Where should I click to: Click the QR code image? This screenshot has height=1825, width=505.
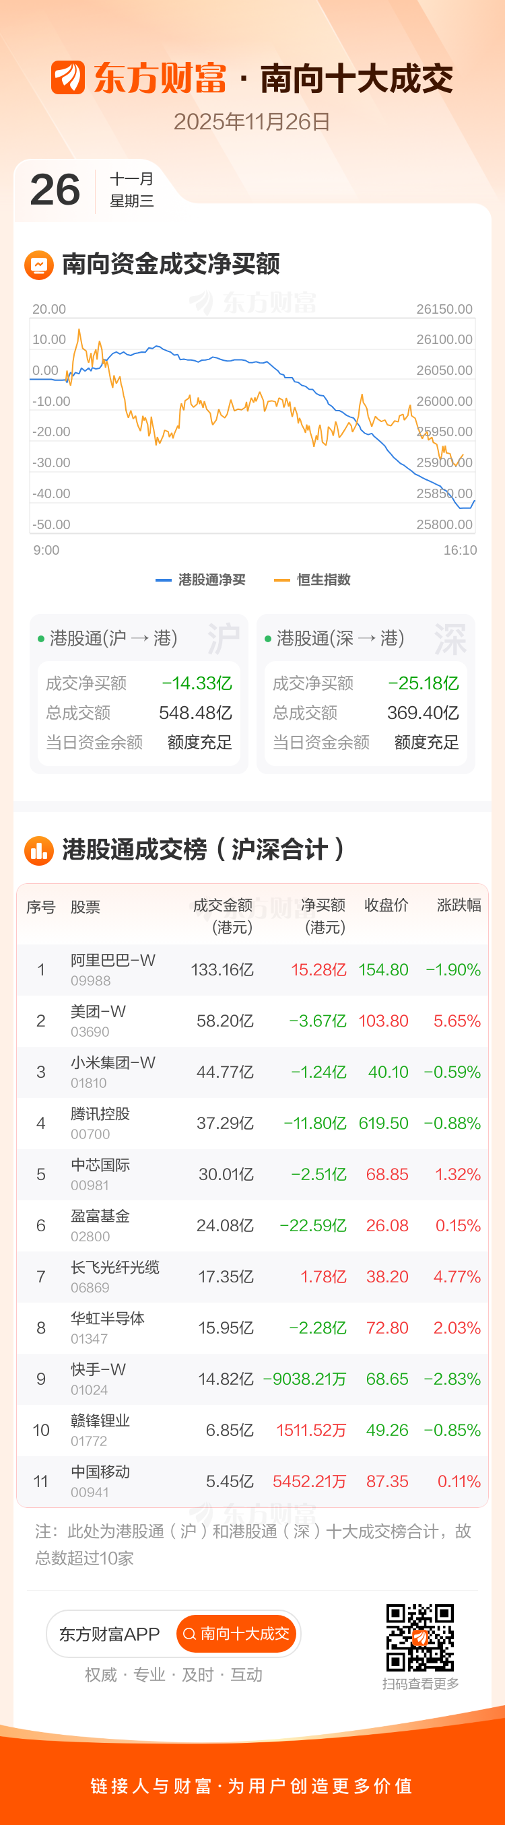click(419, 1637)
